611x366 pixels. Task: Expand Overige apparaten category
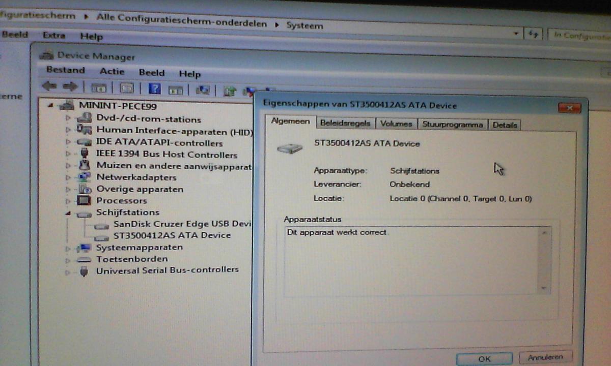pyautogui.click(x=68, y=189)
